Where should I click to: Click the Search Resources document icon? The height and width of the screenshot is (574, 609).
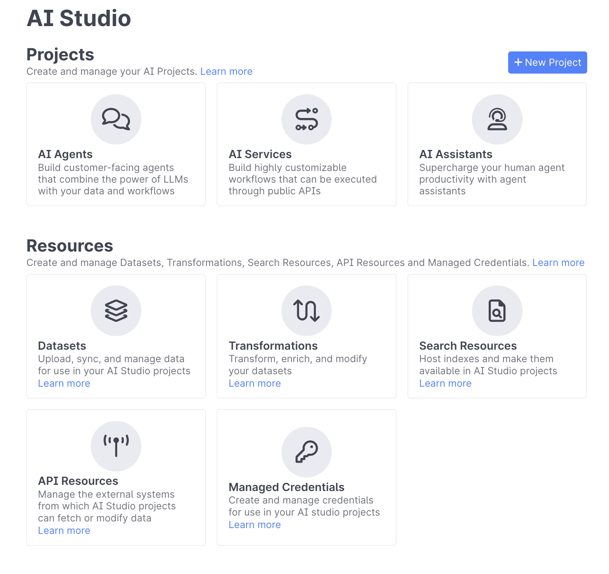coord(497,311)
